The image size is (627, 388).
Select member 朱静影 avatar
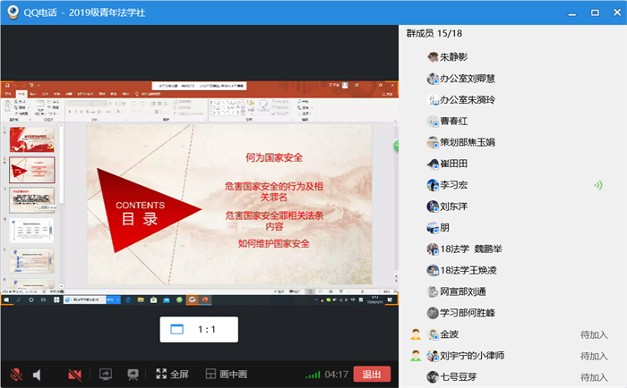tap(433, 57)
